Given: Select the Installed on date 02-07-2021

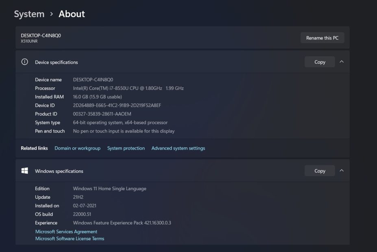Looking at the screenshot, I should [85, 206].
